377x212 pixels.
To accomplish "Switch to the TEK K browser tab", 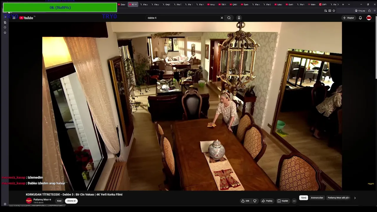I will click(222, 4).
